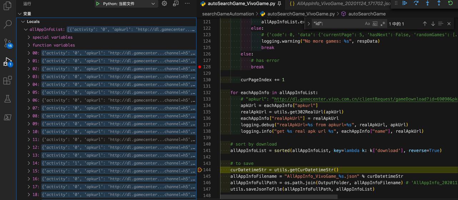This screenshot has width=458, height=200.
Task: Expand variable item 06 in the list
Action: pyautogui.click(x=29, y=100)
